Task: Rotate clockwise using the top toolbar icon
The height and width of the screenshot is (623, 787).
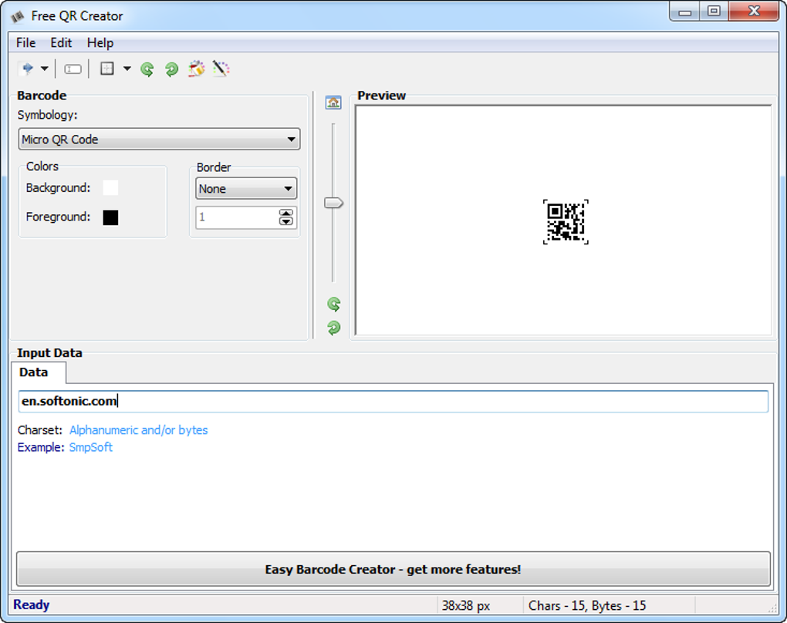Action: 171,69
